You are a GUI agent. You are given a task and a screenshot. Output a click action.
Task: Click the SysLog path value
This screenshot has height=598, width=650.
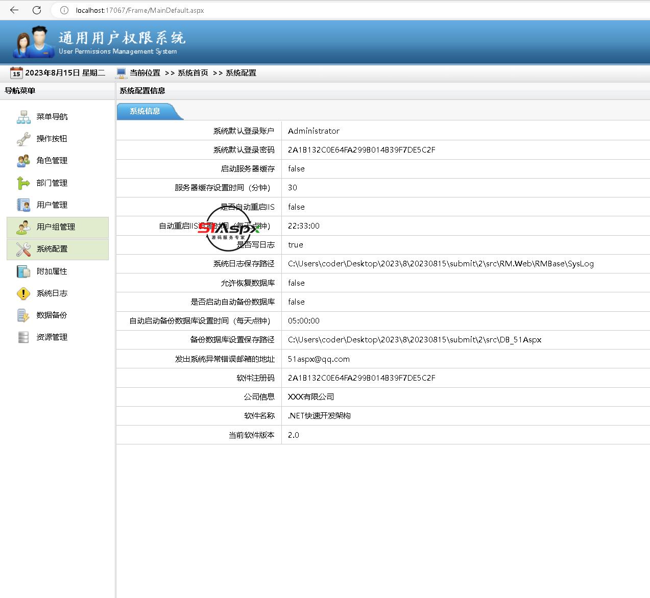441,264
